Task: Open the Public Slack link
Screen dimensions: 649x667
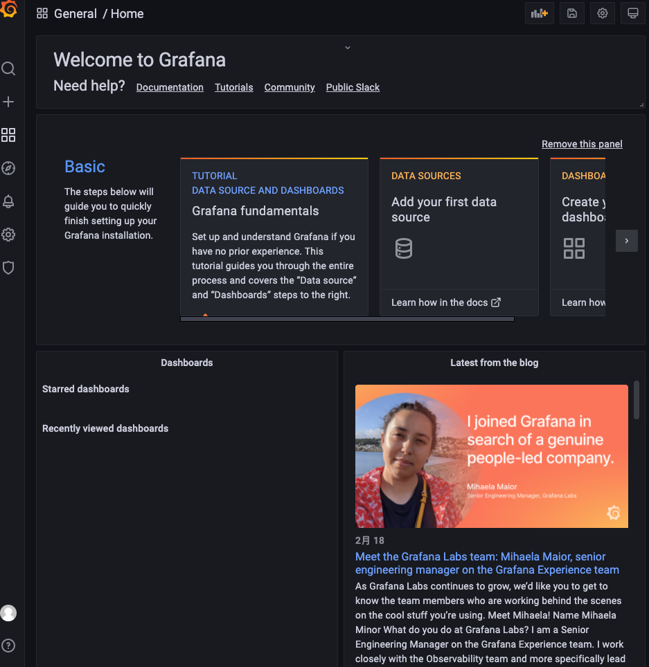Action: coord(353,87)
